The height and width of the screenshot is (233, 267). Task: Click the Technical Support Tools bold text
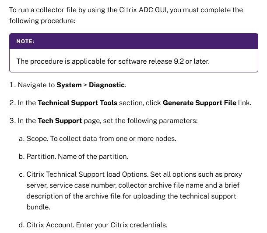click(x=77, y=103)
